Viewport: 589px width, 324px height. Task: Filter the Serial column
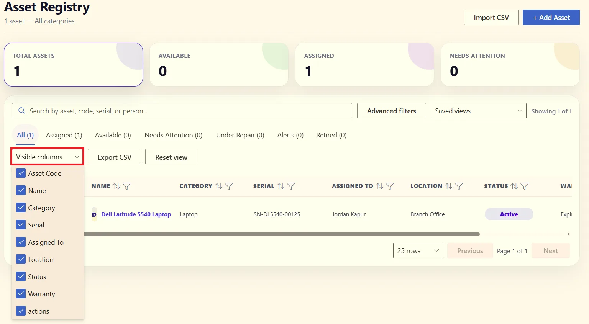[x=291, y=186]
